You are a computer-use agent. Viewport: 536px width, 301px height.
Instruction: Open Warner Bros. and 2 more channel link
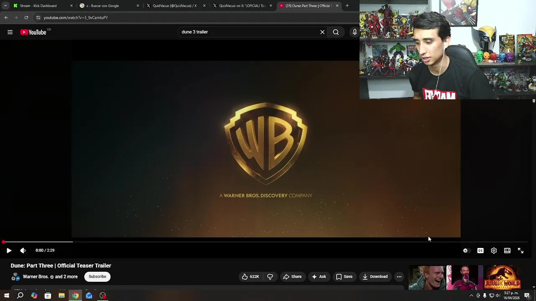[50, 277]
